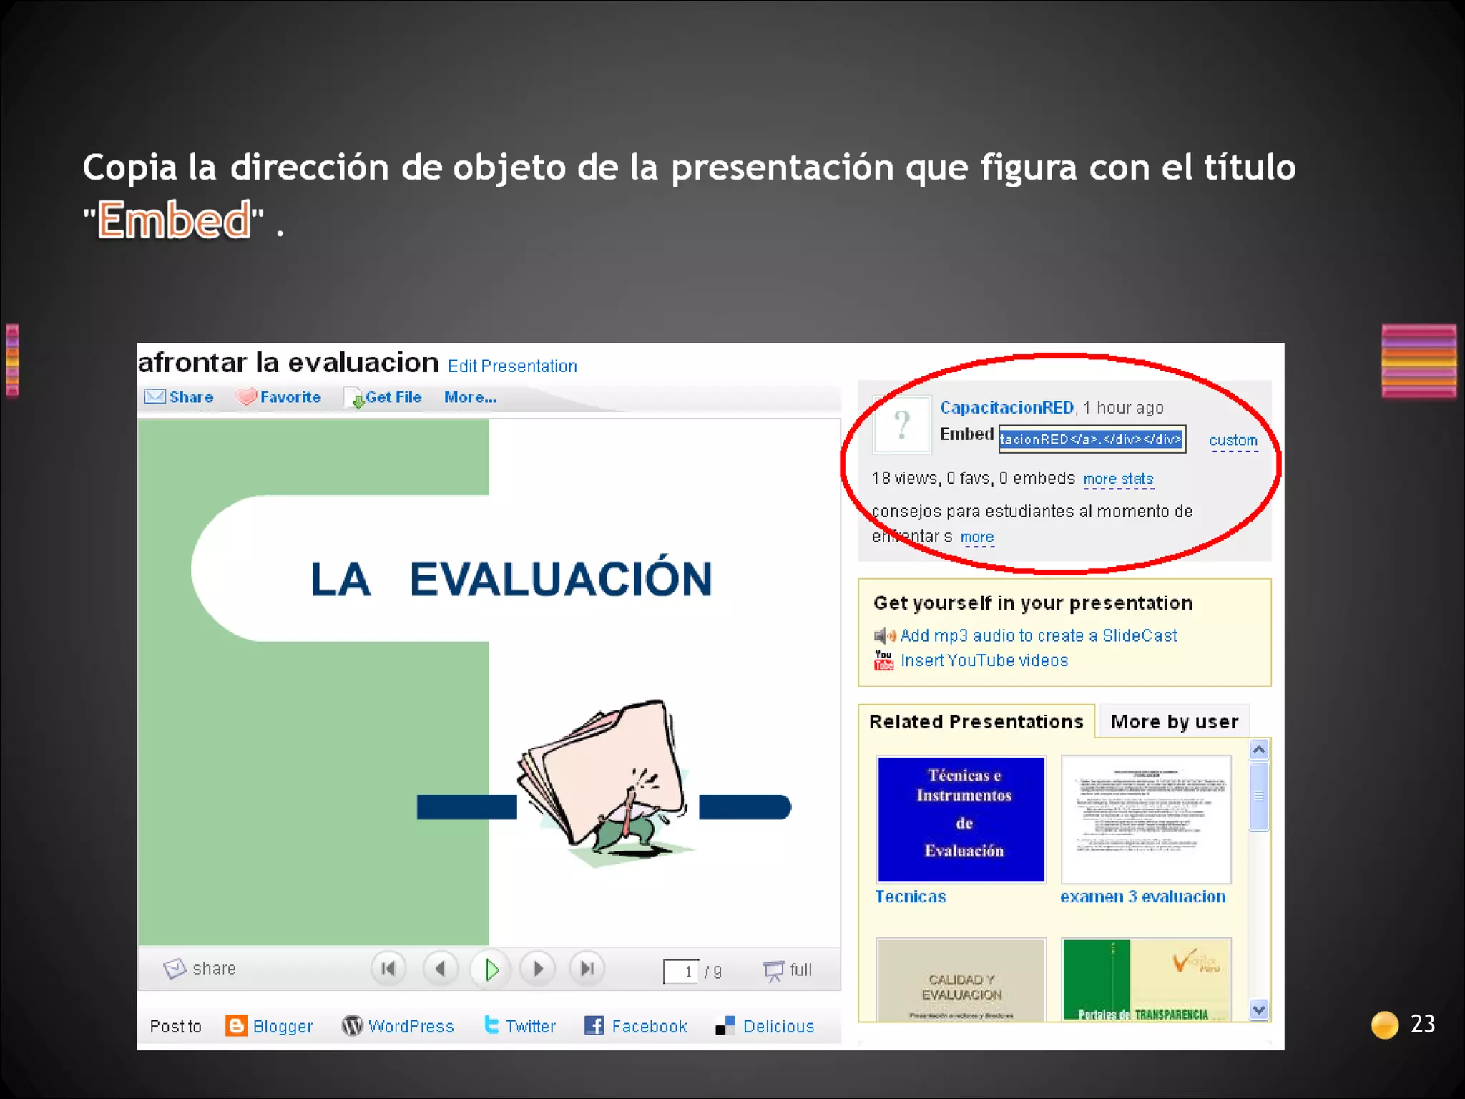
Task: Click the envelope Share icon in toolbar
Action: click(155, 397)
